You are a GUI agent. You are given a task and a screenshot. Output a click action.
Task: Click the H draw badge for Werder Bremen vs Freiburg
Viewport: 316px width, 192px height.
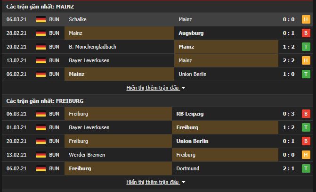pos(306,155)
